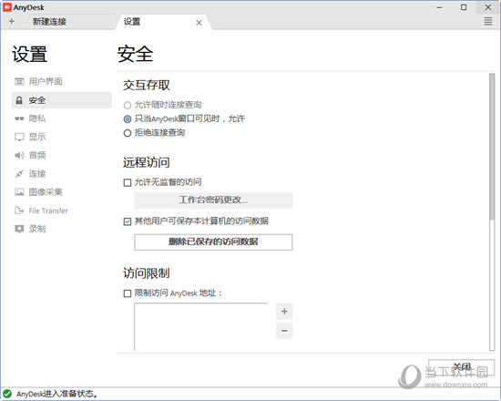Image resolution: width=501 pixels, height=401 pixels.
Task: Select 拒绝连接查询 radio option
Action: (128, 133)
